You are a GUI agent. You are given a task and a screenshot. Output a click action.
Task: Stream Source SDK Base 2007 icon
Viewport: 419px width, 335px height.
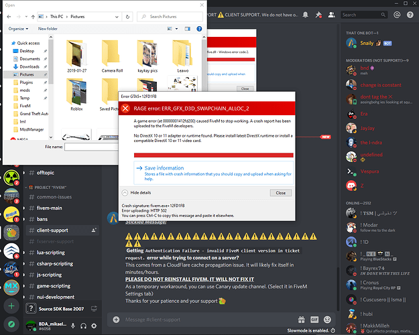click(94, 309)
